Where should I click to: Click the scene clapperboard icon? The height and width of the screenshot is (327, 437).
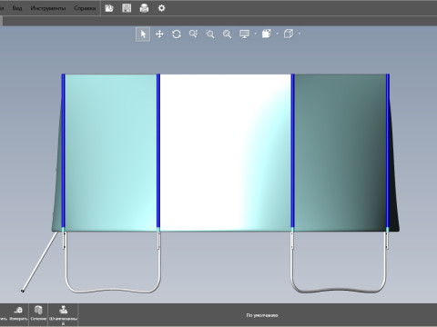tap(266, 34)
